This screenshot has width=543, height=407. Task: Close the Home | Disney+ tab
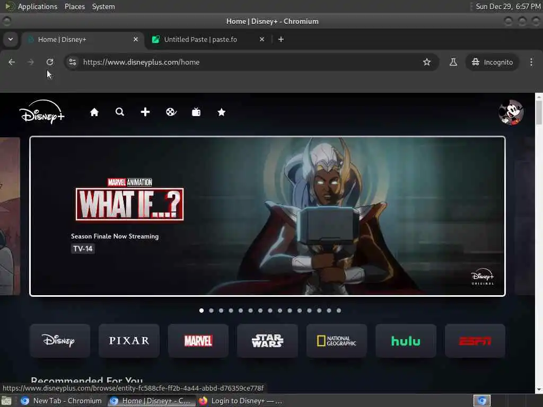[136, 39]
